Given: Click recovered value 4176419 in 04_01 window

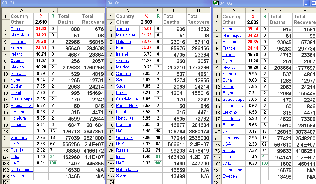Looking at the screenshot, I should pos(199,151).
